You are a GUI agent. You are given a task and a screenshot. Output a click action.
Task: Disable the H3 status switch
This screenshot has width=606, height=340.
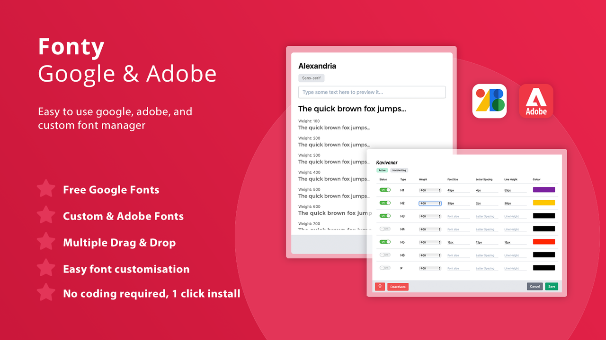pyautogui.click(x=385, y=216)
